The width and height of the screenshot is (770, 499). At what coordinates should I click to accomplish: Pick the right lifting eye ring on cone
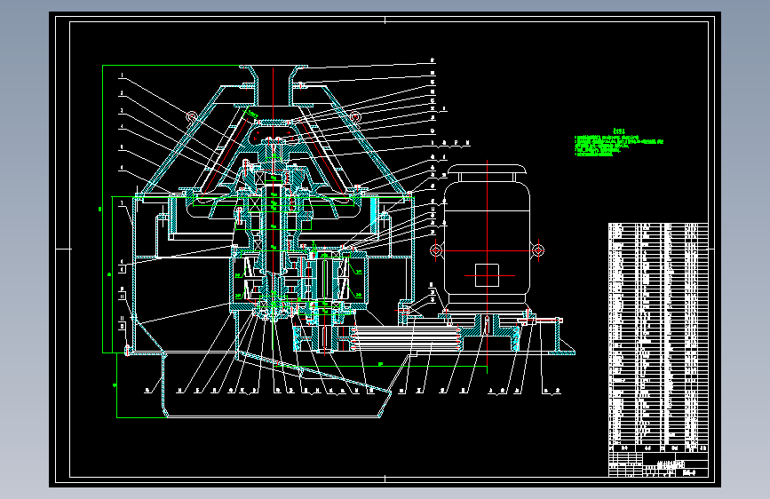click(355, 116)
